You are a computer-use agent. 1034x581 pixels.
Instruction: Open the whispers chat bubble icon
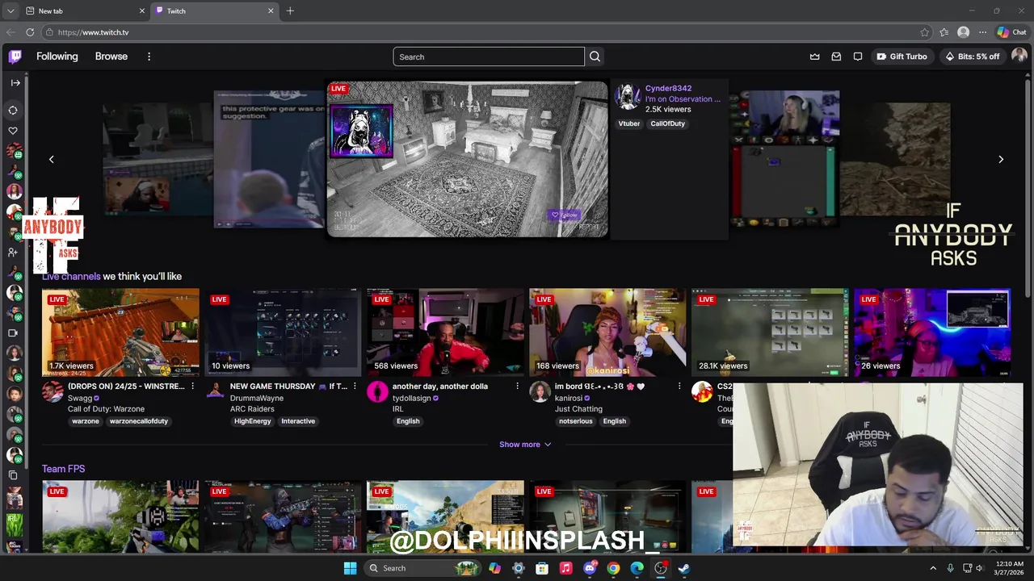[858, 56]
